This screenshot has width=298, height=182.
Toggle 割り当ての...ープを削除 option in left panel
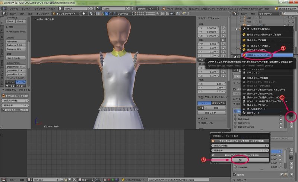[x=15, y=110]
